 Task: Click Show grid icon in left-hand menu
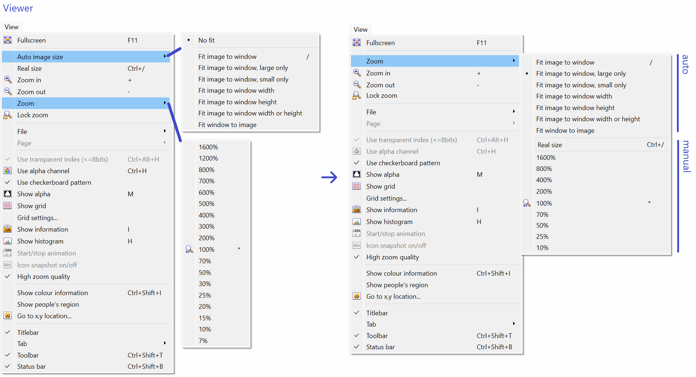pyautogui.click(x=8, y=206)
